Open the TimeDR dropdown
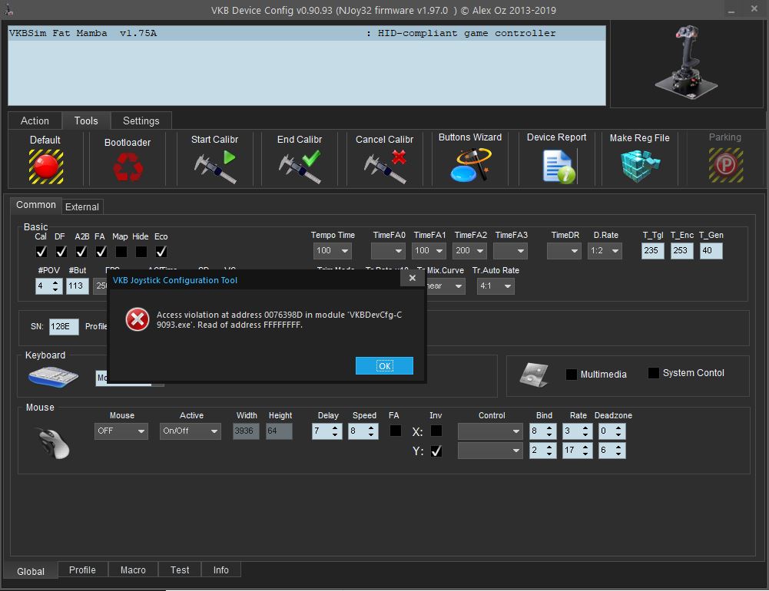Image resolution: width=769 pixels, height=591 pixels. [564, 251]
